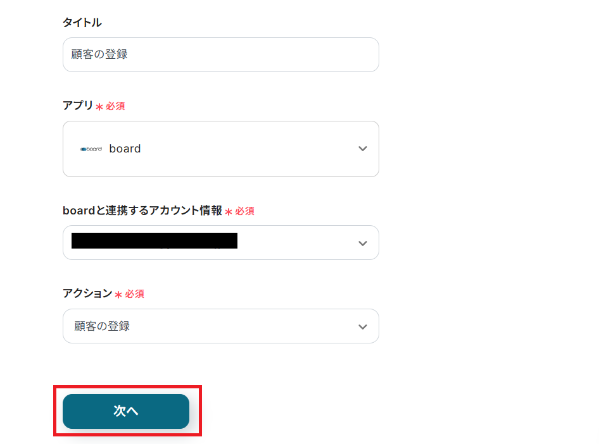Click the 顧客の登録 value in アクション dropdown
This screenshot has height=444, width=599.
point(102,326)
